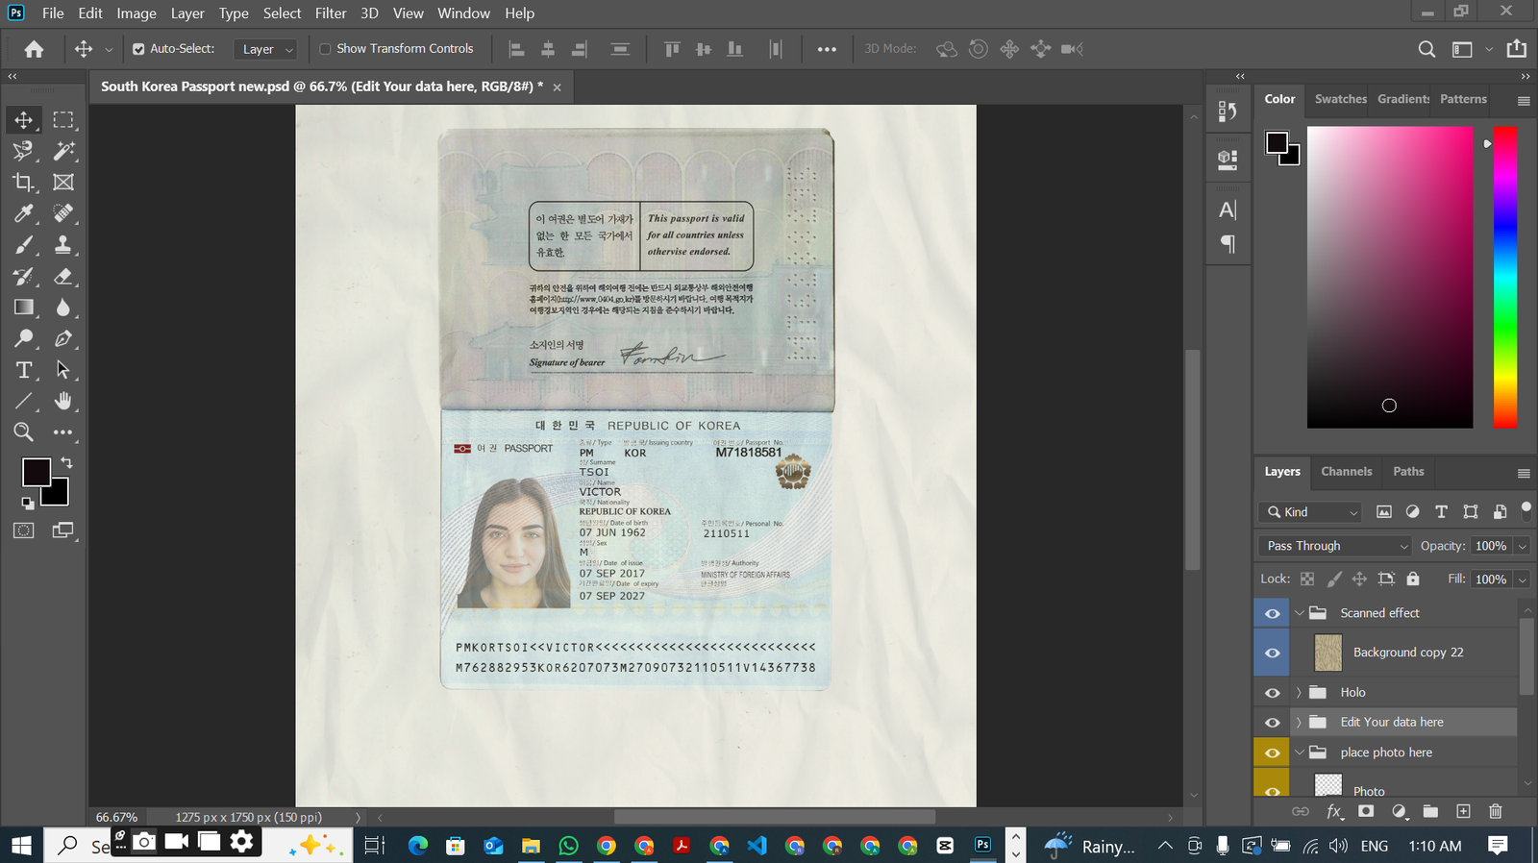Select the Move tool in the toolbox
1538x863 pixels.
click(x=23, y=120)
